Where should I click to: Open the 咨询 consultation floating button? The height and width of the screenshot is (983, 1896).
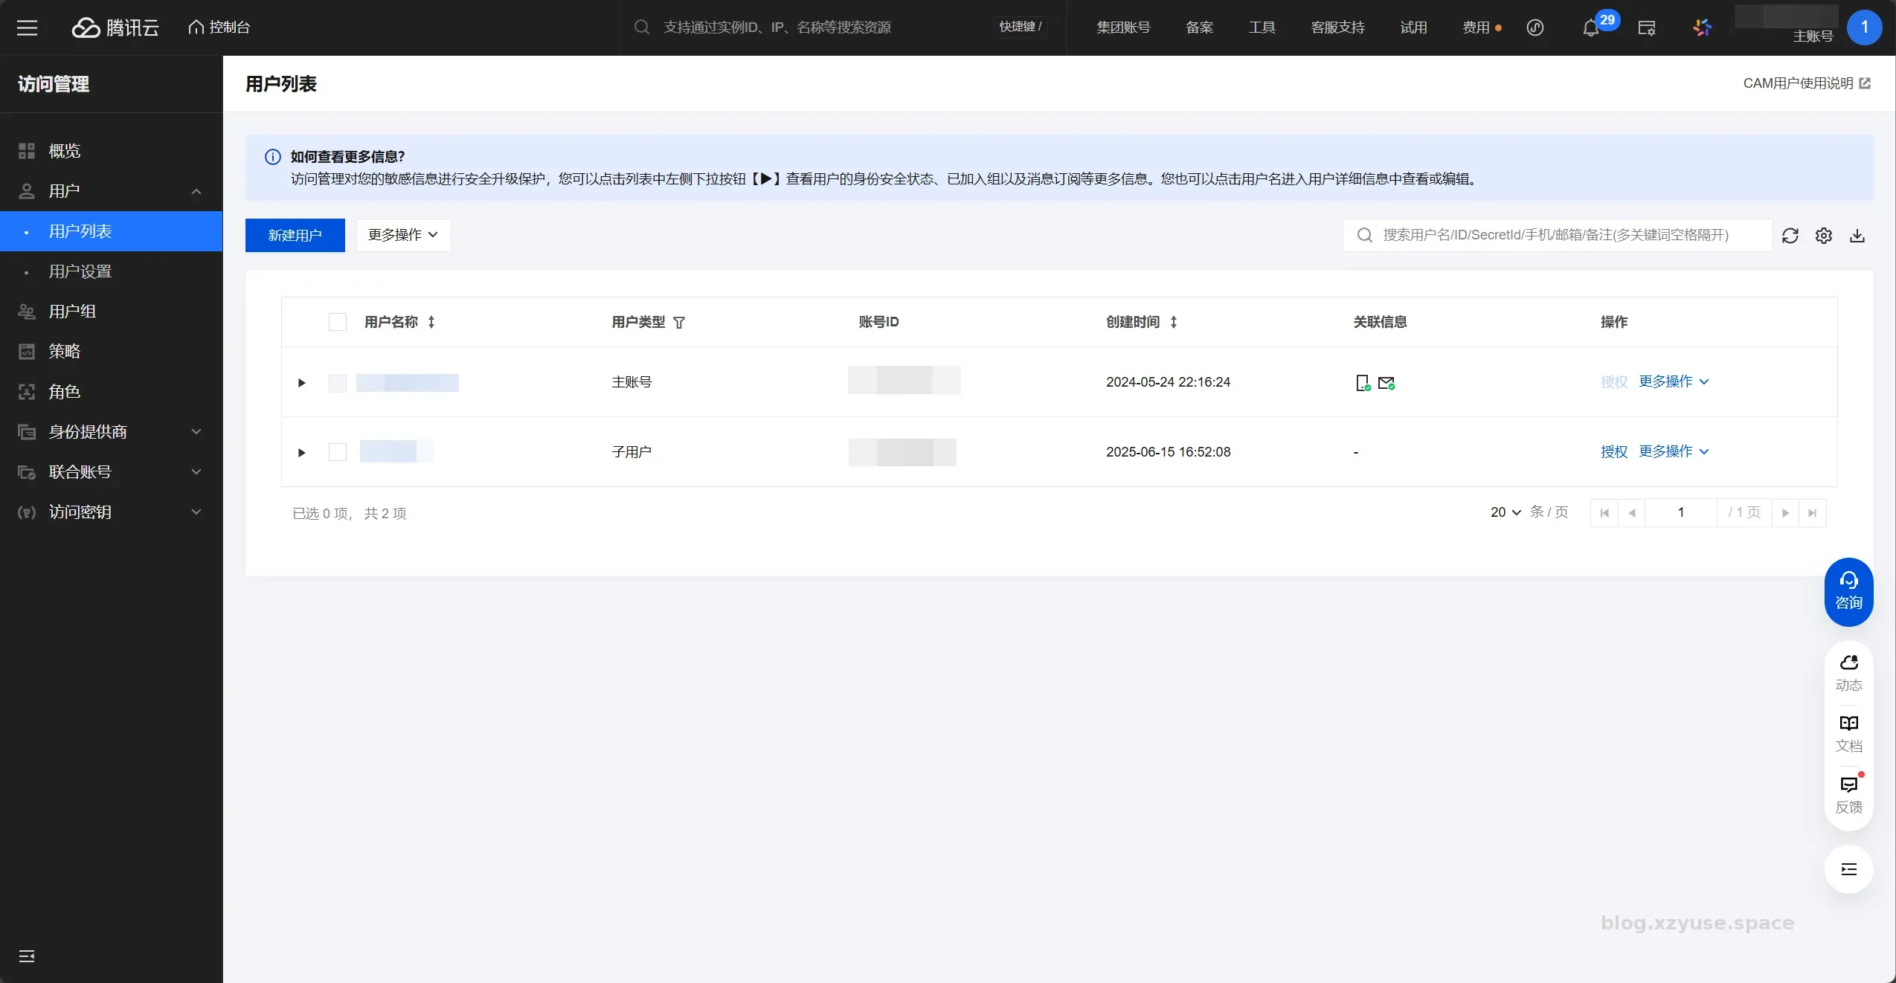click(x=1848, y=591)
